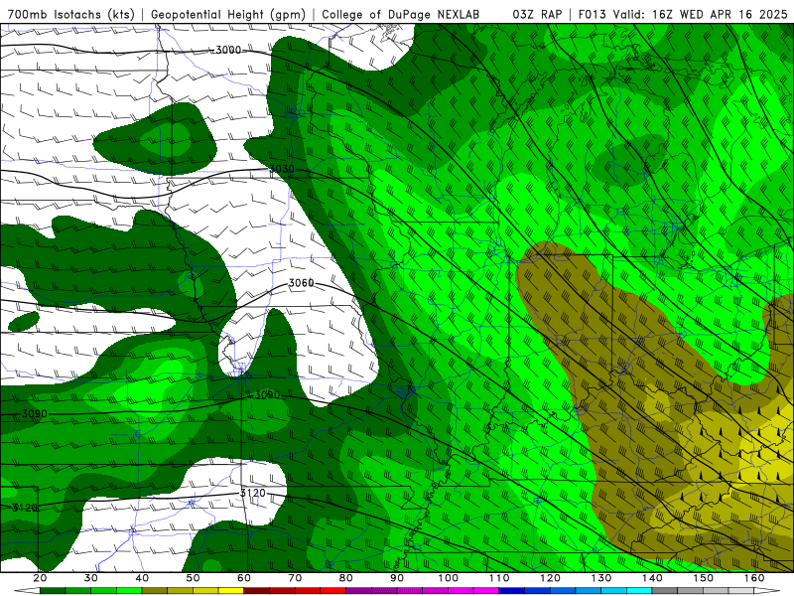The height and width of the screenshot is (596, 794).
Task: Click the legend value 60
Action: click(x=244, y=578)
